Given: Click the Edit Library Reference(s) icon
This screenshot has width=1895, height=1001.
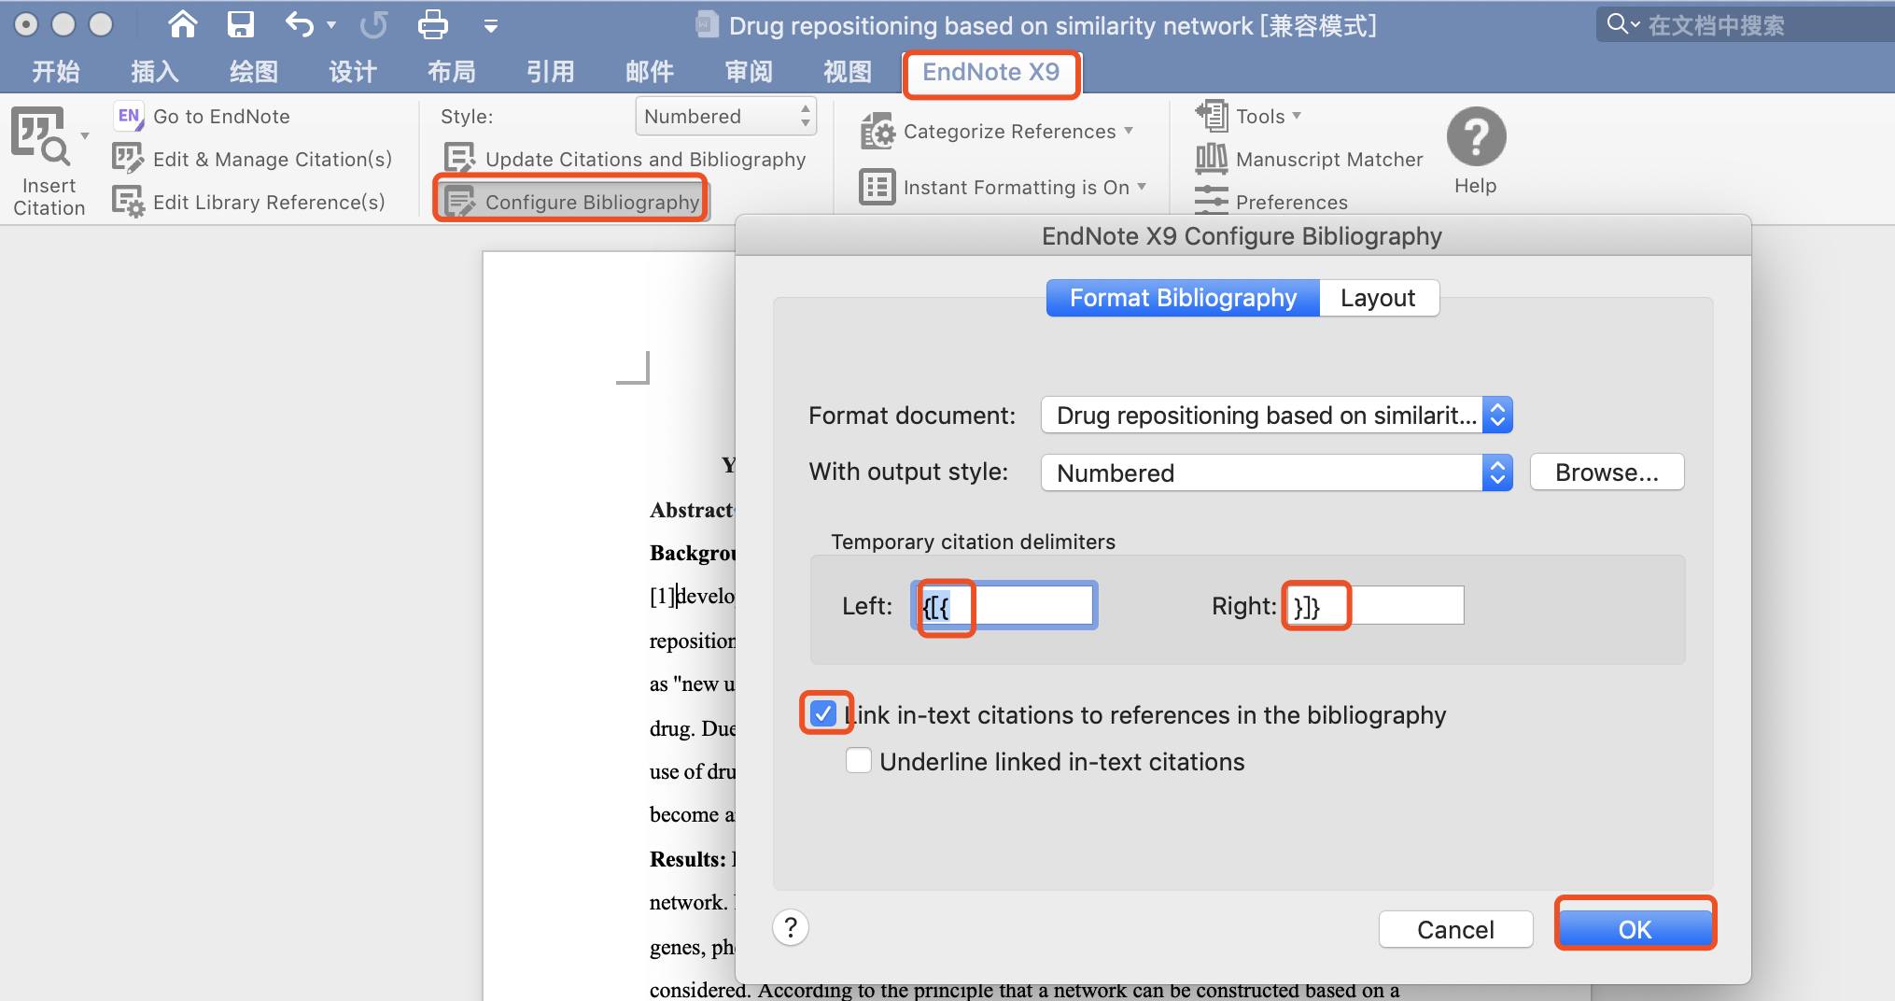Looking at the screenshot, I should [128, 202].
